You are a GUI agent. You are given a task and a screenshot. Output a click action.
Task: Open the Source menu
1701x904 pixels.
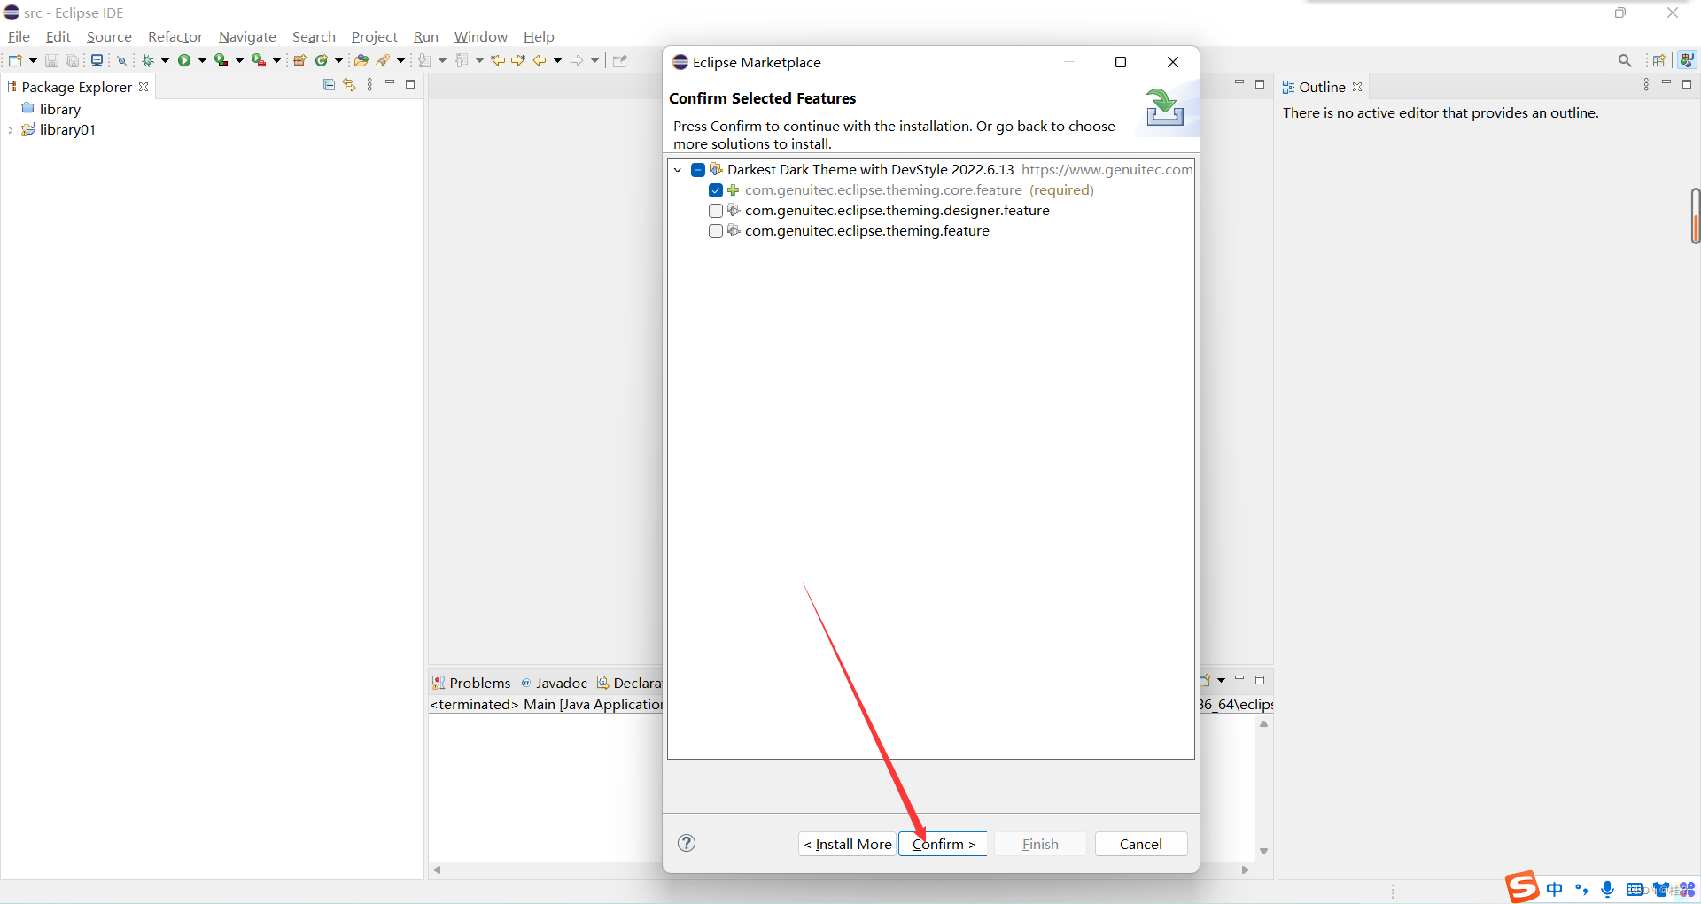pyautogui.click(x=109, y=36)
